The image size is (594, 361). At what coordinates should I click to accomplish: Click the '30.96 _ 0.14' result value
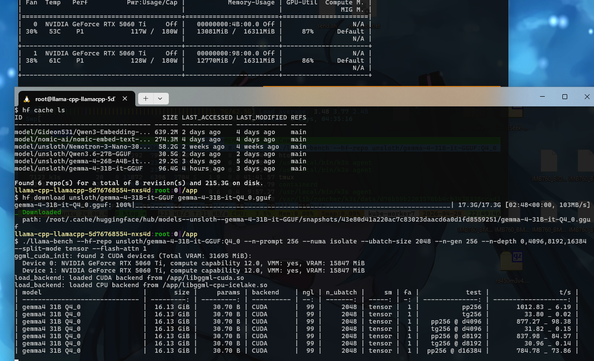pyautogui.click(x=548, y=344)
